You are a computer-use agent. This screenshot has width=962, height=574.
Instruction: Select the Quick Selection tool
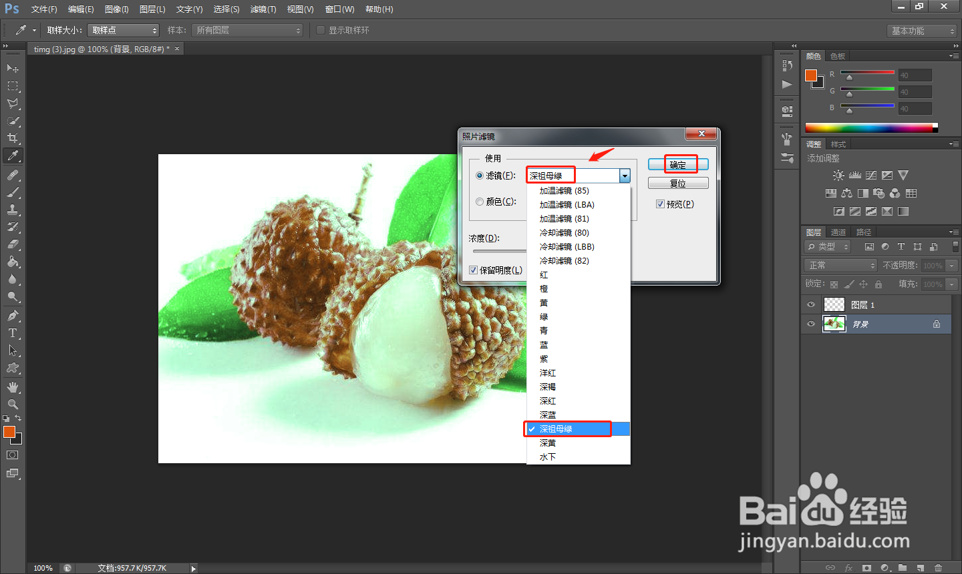(13, 121)
